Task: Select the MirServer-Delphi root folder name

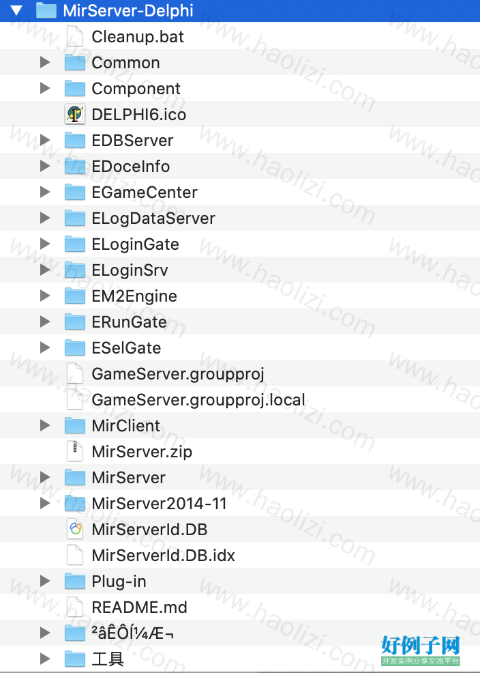Action: point(128,11)
